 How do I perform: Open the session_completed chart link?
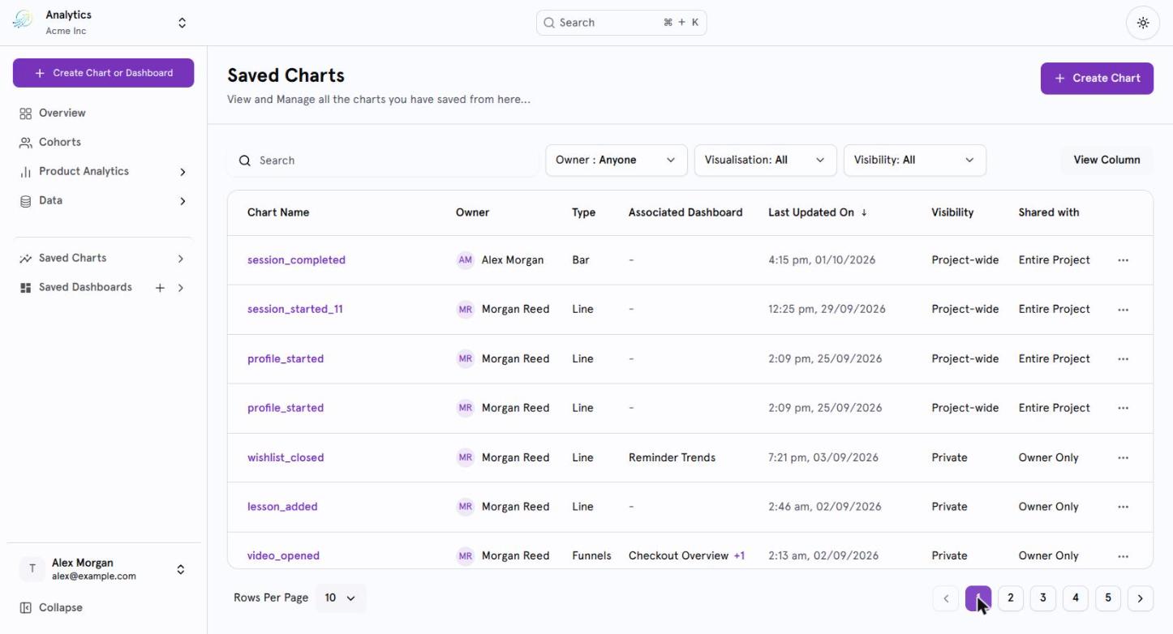tap(296, 260)
